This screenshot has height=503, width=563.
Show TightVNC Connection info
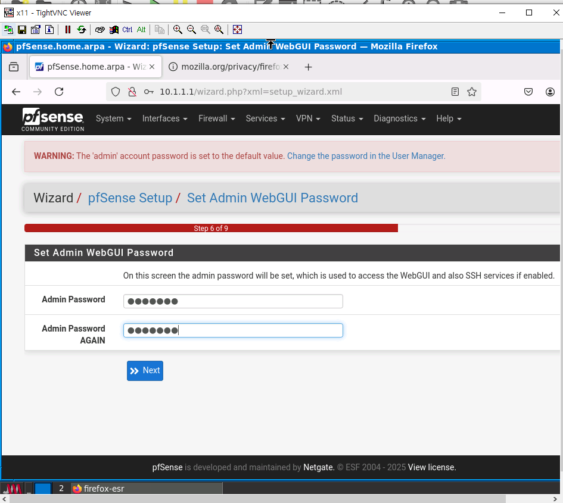coord(49,29)
